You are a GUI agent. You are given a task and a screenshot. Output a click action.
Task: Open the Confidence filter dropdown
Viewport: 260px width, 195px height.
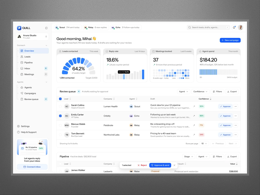(200, 92)
